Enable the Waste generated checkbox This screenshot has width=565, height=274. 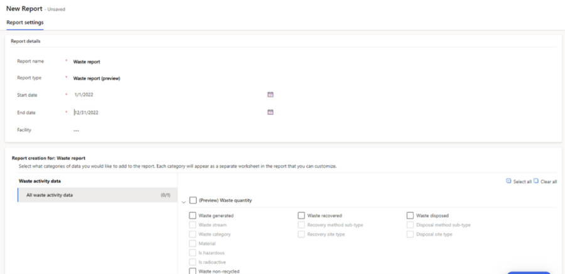(x=193, y=216)
